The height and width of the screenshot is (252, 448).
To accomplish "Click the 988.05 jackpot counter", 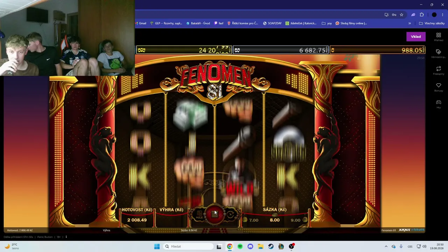I will click(377, 50).
